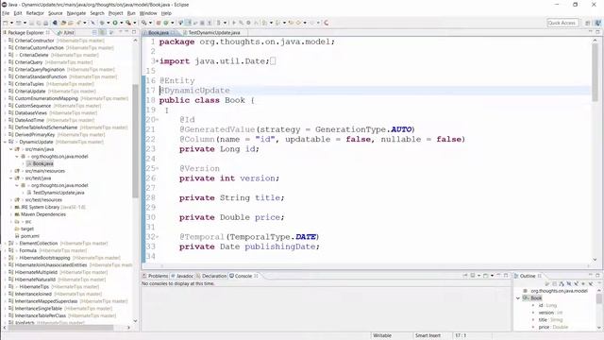The width and height of the screenshot is (604, 340).
Task: Open the Navigate menu
Action: [76, 13]
